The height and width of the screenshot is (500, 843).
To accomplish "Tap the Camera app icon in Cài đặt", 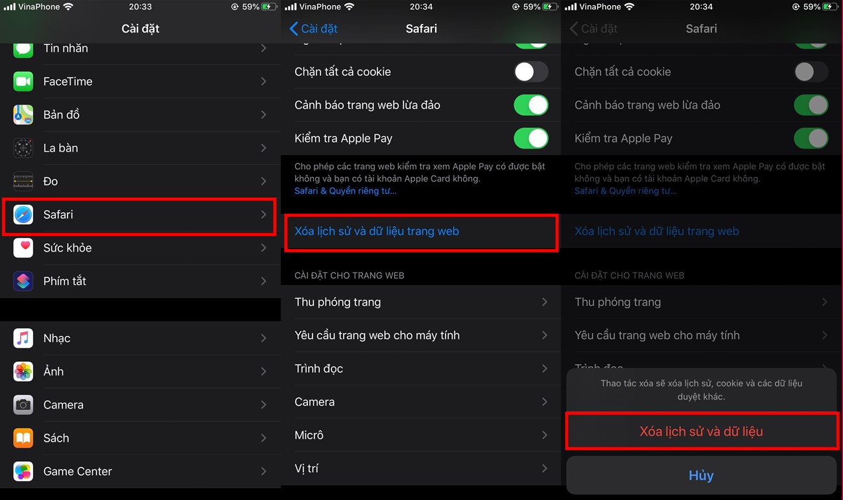I will click(x=23, y=405).
